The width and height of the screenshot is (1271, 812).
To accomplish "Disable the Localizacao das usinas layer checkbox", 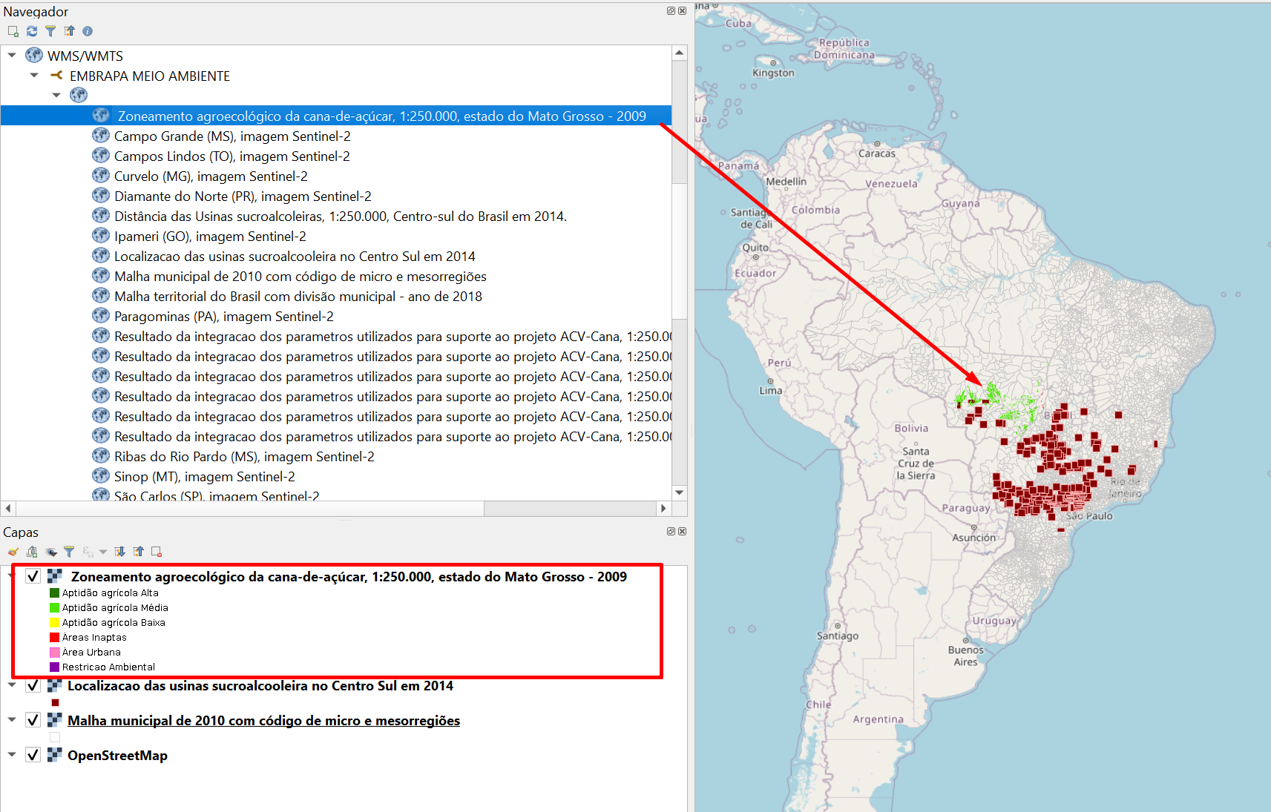I will point(33,685).
